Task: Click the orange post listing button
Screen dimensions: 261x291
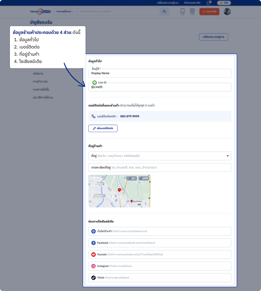Action: tap(209, 11)
